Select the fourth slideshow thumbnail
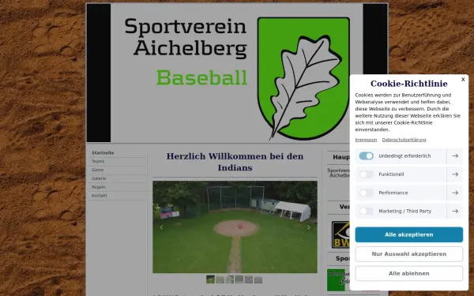Image resolution: width=474 pixels, height=296 pixels. [x=239, y=279]
